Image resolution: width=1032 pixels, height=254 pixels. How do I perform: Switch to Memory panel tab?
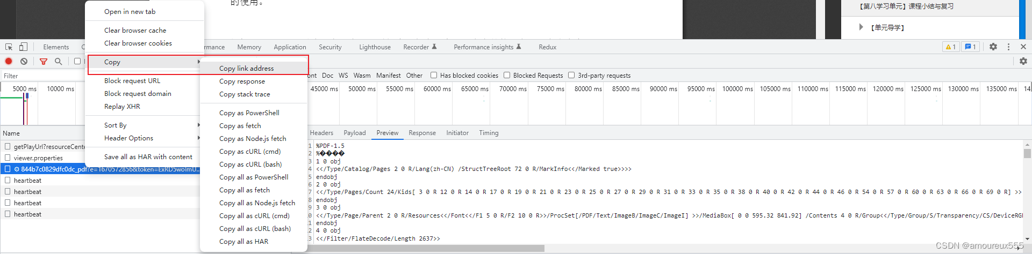coord(249,47)
